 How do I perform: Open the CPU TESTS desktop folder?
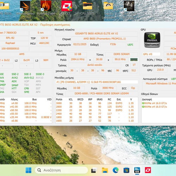87,8
